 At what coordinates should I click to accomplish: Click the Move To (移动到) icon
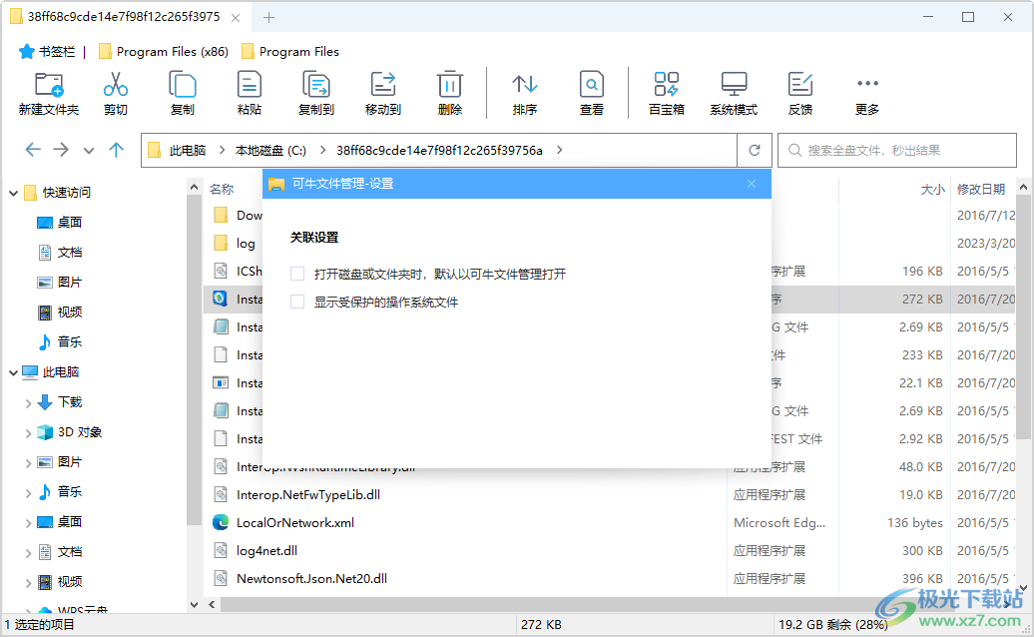click(x=383, y=85)
